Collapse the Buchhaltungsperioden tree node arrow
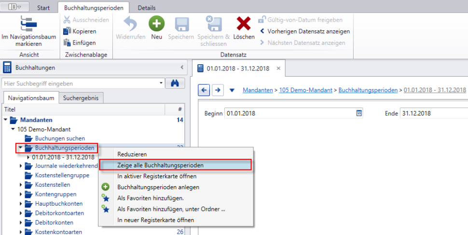468x235 pixels. tap(20, 148)
